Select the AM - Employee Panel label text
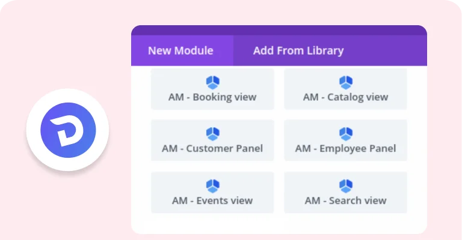The width and height of the screenshot is (462, 240). (x=346, y=148)
